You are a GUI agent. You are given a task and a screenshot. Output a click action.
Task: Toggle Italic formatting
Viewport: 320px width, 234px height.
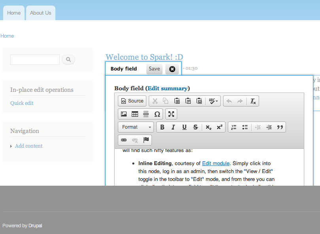tap(173, 127)
